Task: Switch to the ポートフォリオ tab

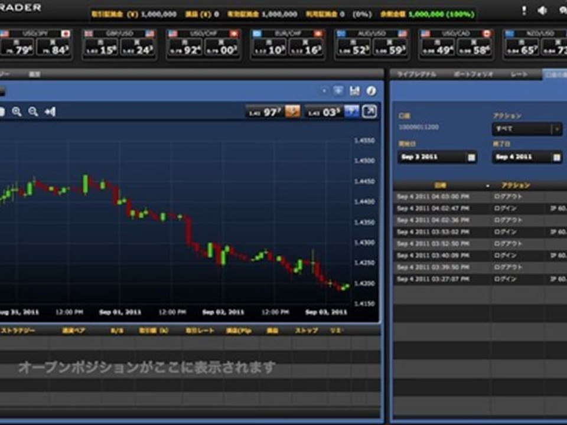Action: click(x=473, y=74)
